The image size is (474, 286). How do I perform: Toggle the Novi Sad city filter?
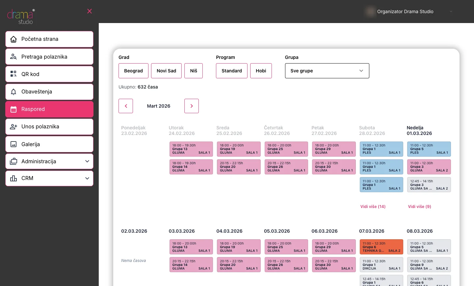point(167,71)
